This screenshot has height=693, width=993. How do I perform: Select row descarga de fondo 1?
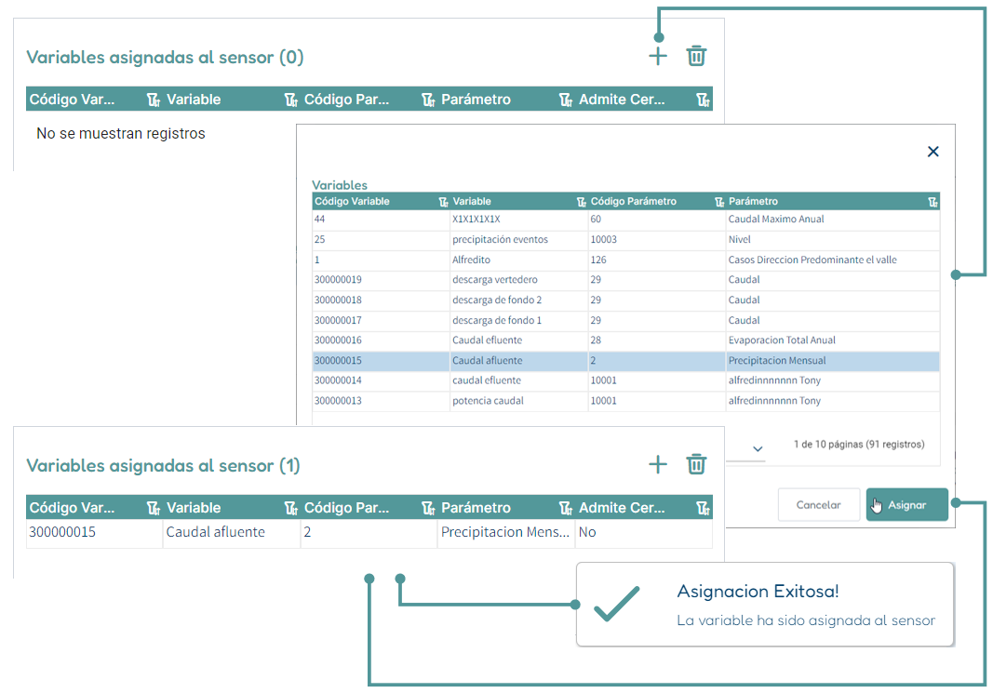[625, 320]
